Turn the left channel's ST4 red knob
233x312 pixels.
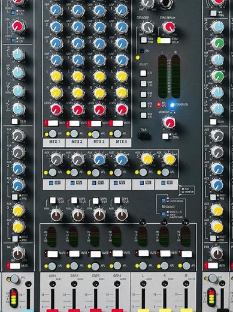pyautogui.click(x=18, y=26)
